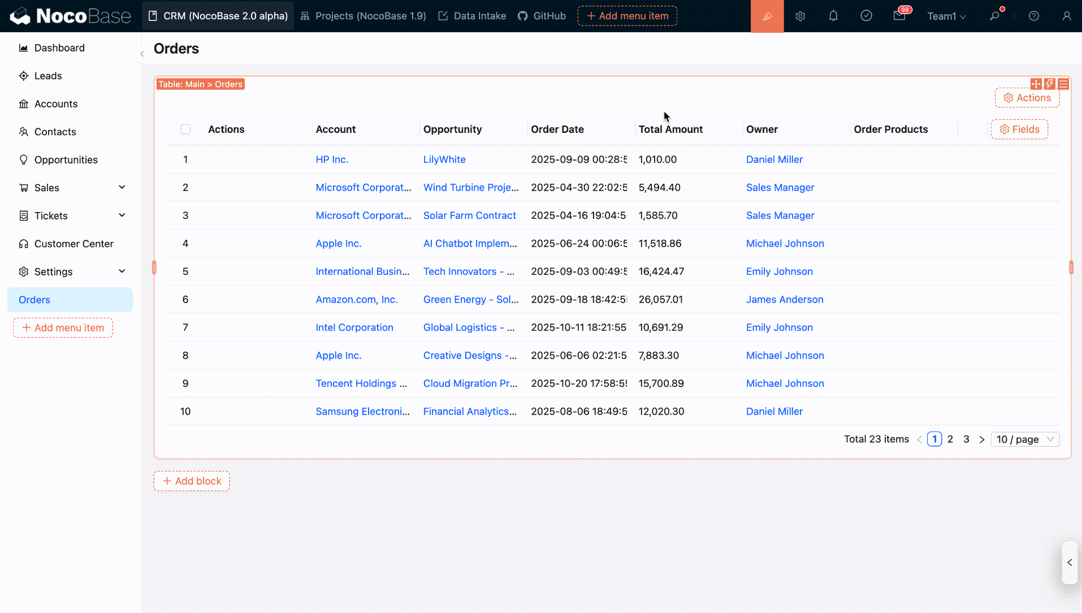This screenshot has width=1082, height=613.
Task: Click the Add block button
Action: (x=192, y=481)
